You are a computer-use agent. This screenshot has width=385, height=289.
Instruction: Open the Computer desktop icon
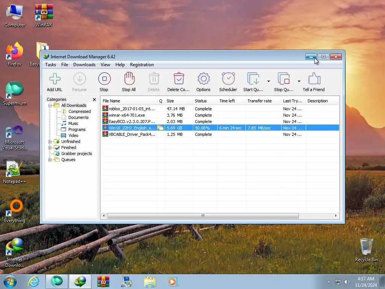[15, 16]
